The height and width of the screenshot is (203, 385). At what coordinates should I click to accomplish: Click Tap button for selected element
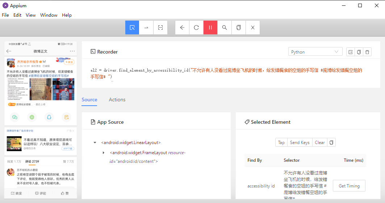(x=281, y=143)
